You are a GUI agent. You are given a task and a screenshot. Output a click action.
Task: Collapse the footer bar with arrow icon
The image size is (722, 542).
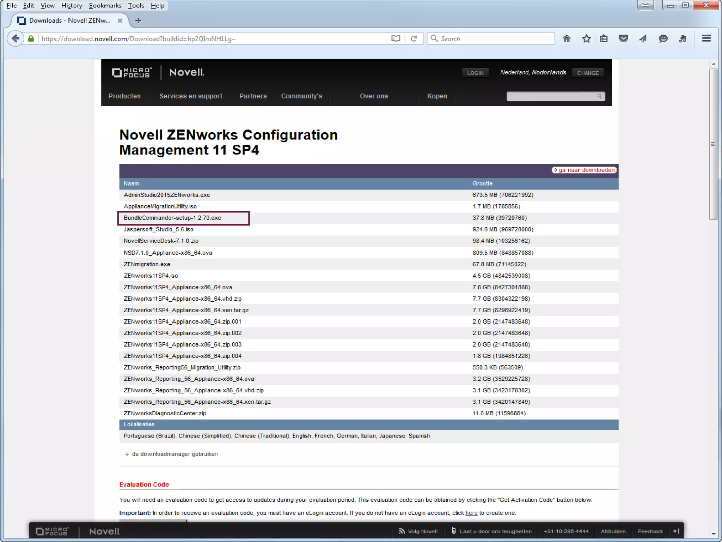pos(676,531)
